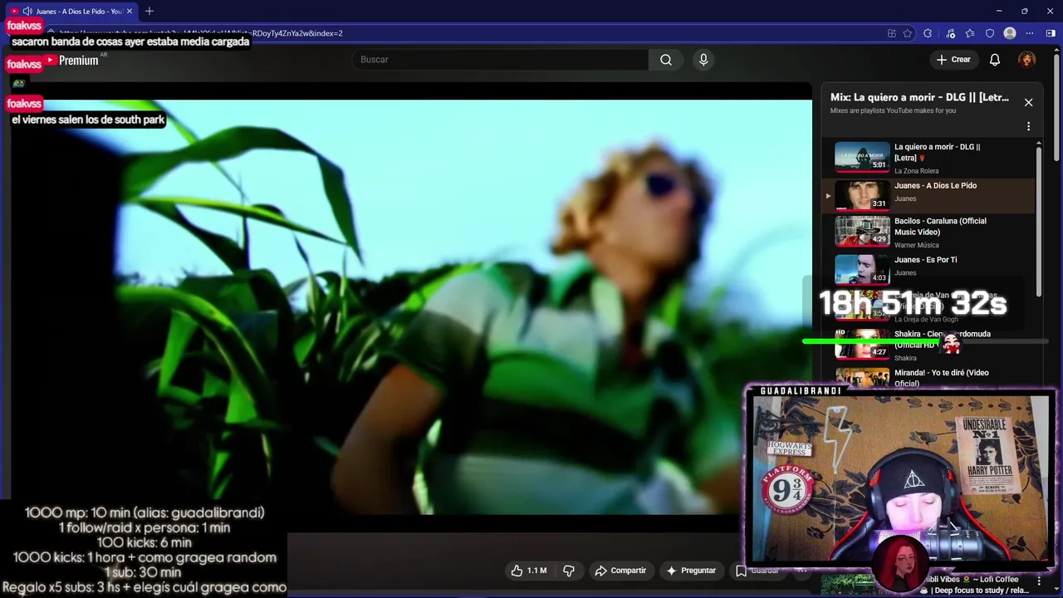Image resolution: width=1063 pixels, height=598 pixels.
Task: Close the Mix playlist panel
Action: pos(1028,102)
